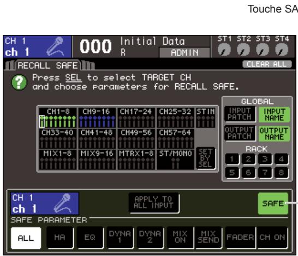Toggle RACK 5 safe button
The height and width of the screenshot is (256, 298).
(232, 173)
